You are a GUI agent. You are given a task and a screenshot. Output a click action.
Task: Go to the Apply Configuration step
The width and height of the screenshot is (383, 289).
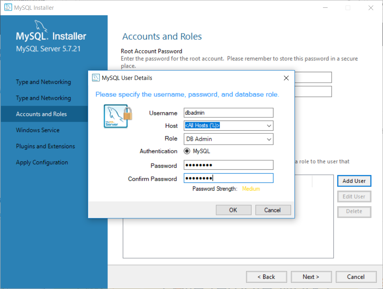(42, 163)
